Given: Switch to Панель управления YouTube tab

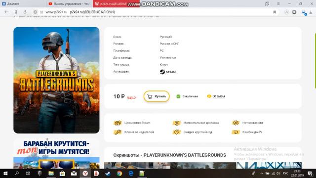Looking at the screenshot, I should click(70, 3).
